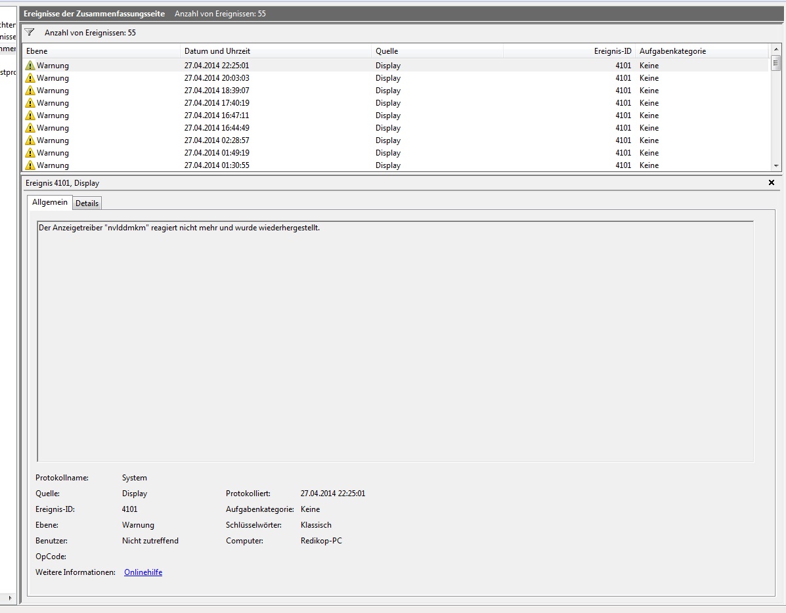This screenshot has width=786, height=613.
Task: Open the Onlinehilfe link
Action: 143,572
